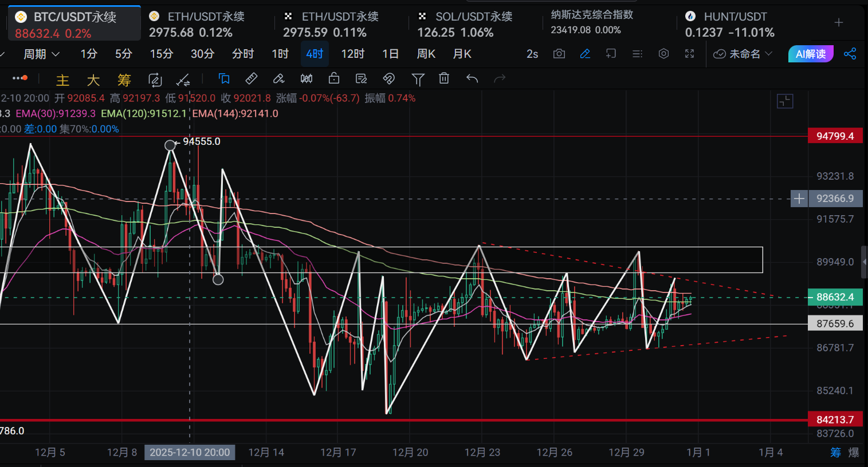This screenshot has width=868, height=467.
Task: Click the undo arrow icon
Action: tap(472, 79)
